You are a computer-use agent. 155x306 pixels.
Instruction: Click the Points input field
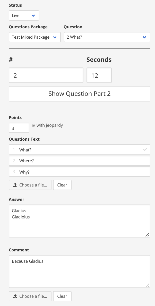pos(19,128)
